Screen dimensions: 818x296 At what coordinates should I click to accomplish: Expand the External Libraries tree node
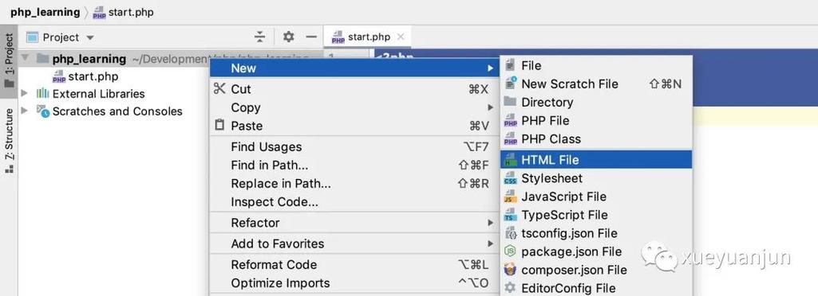point(24,94)
